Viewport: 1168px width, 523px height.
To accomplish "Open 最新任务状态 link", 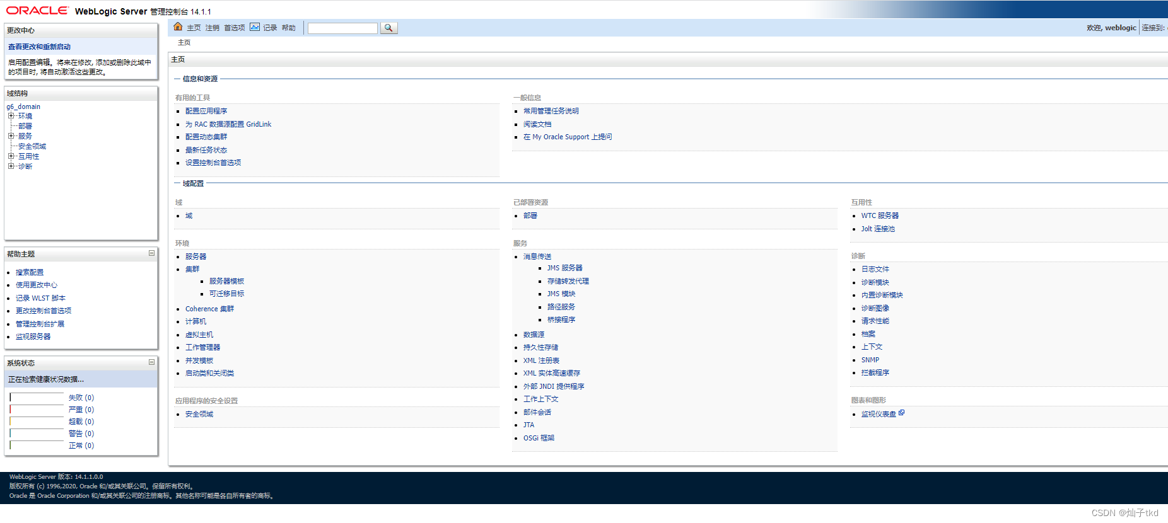I will point(206,150).
